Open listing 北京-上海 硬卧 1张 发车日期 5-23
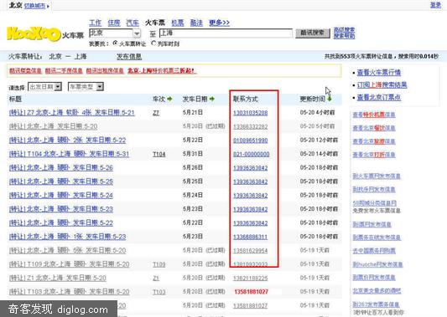This screenshot has height=317, width=447. [x=67, y=237]
